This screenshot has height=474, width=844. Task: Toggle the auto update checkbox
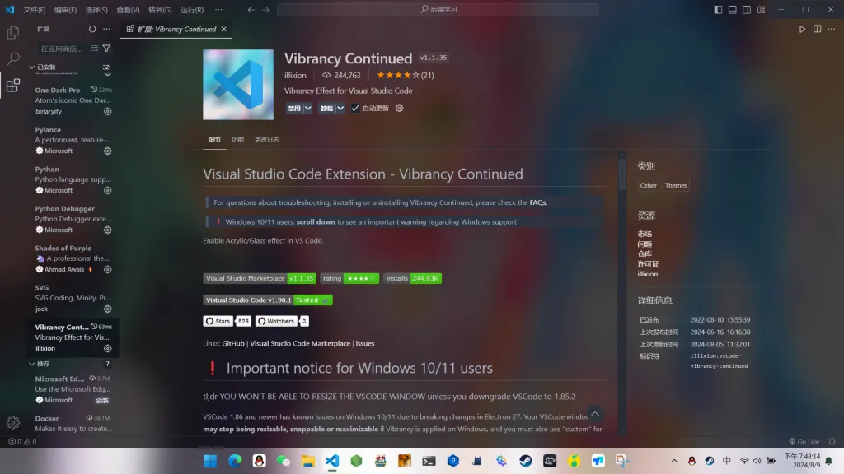pos(355,108)
